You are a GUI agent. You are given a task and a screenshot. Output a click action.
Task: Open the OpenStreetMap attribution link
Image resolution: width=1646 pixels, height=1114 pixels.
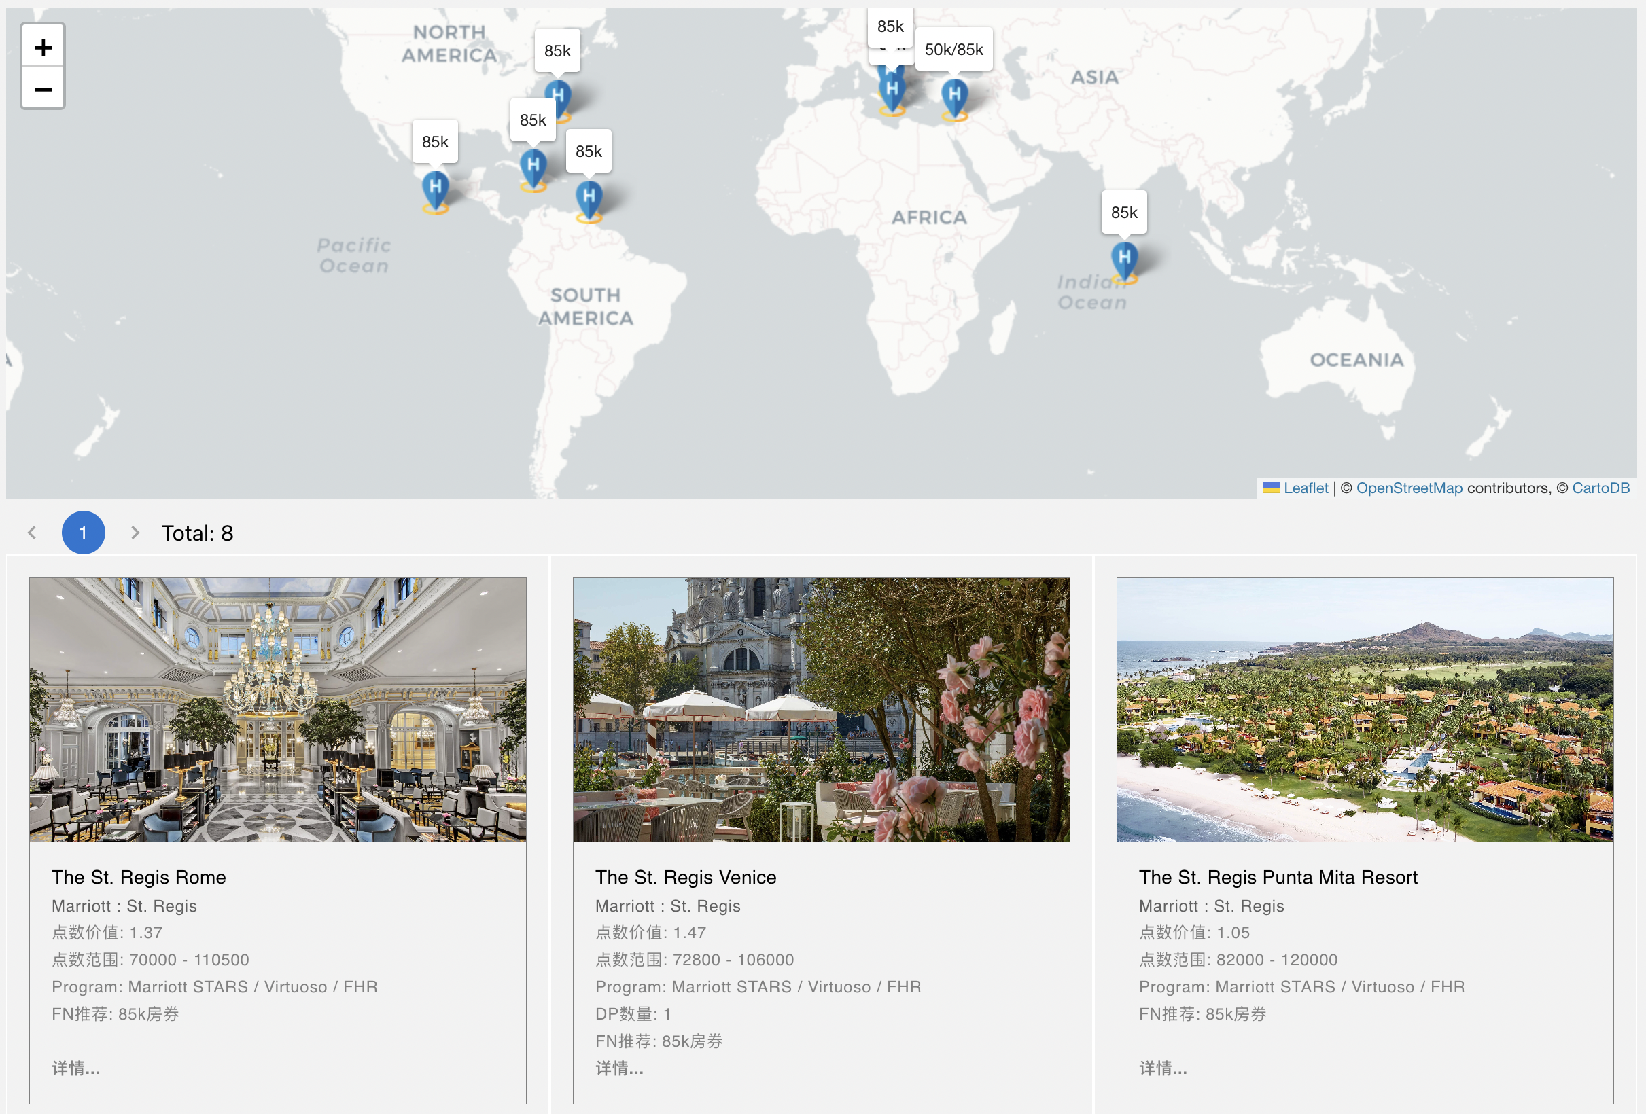point(1409,488)
